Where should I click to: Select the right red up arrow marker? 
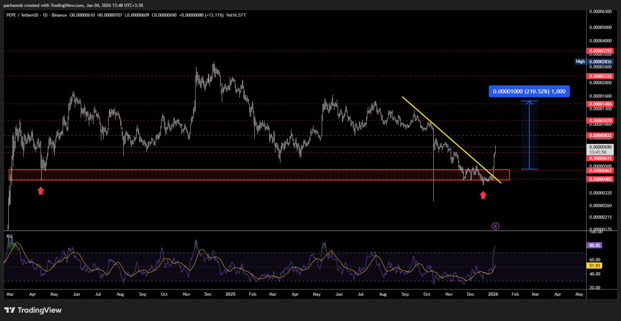[483, 195]
